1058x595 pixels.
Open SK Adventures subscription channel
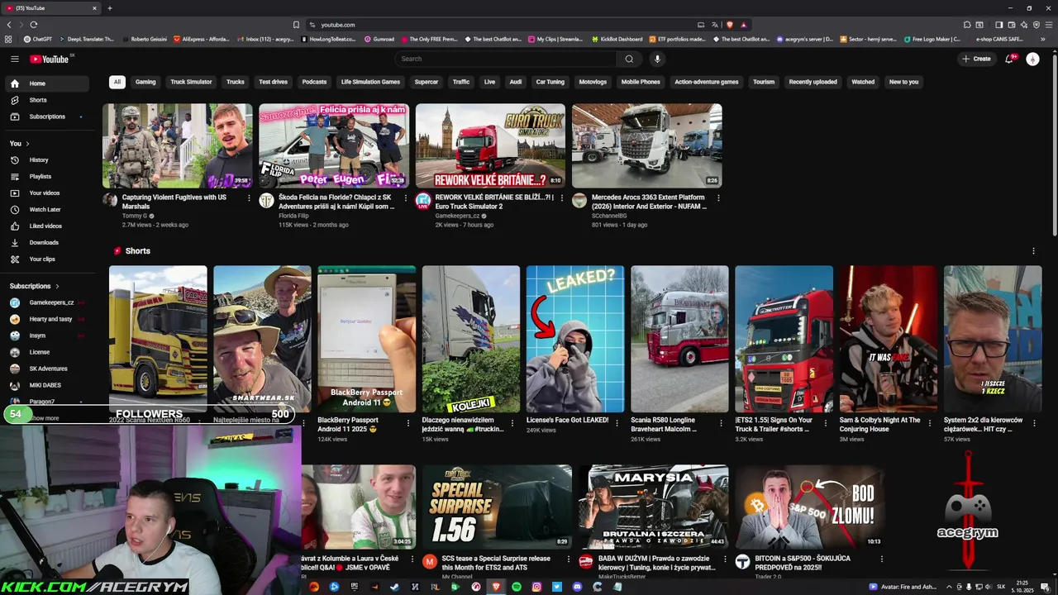click(46, 369)
